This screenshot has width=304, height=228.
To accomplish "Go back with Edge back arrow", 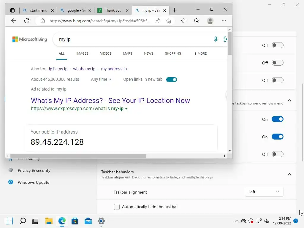I will [14, 21].
